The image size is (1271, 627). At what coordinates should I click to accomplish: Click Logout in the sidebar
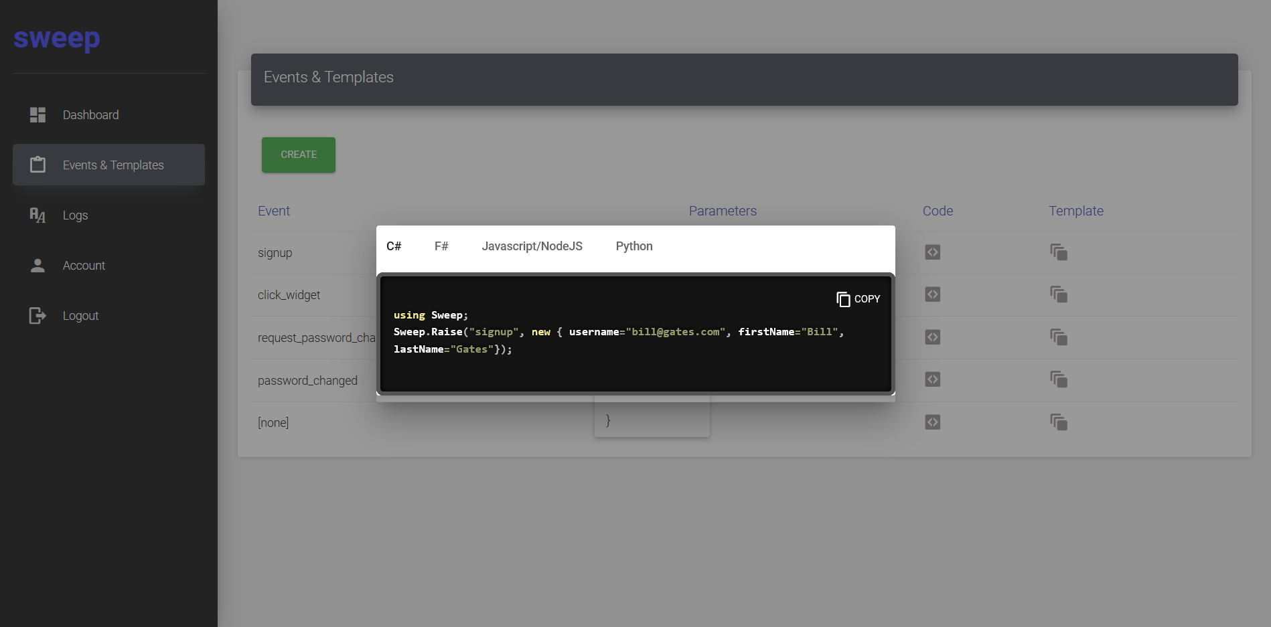click(x=80, y=316)
